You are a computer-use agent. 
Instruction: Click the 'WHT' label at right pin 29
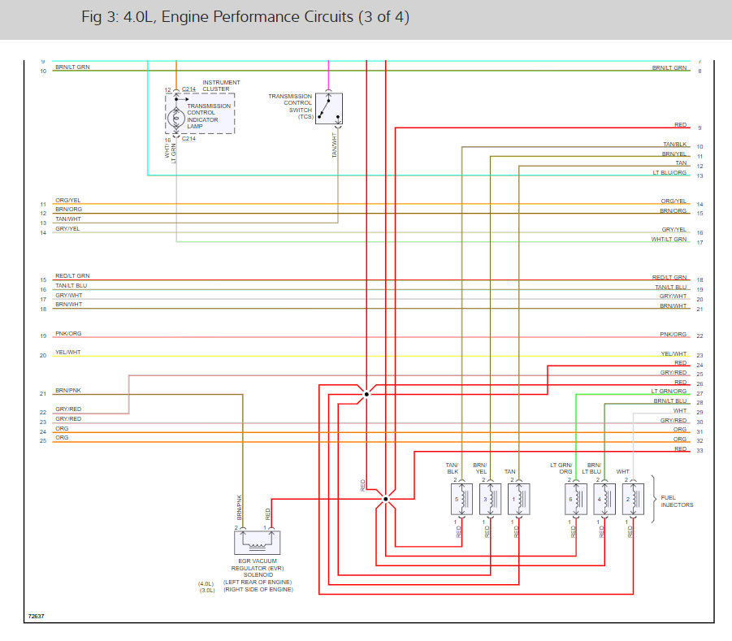click(x=680, y=411)
